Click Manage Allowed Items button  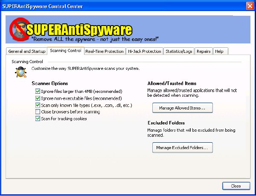pos(183,108)
